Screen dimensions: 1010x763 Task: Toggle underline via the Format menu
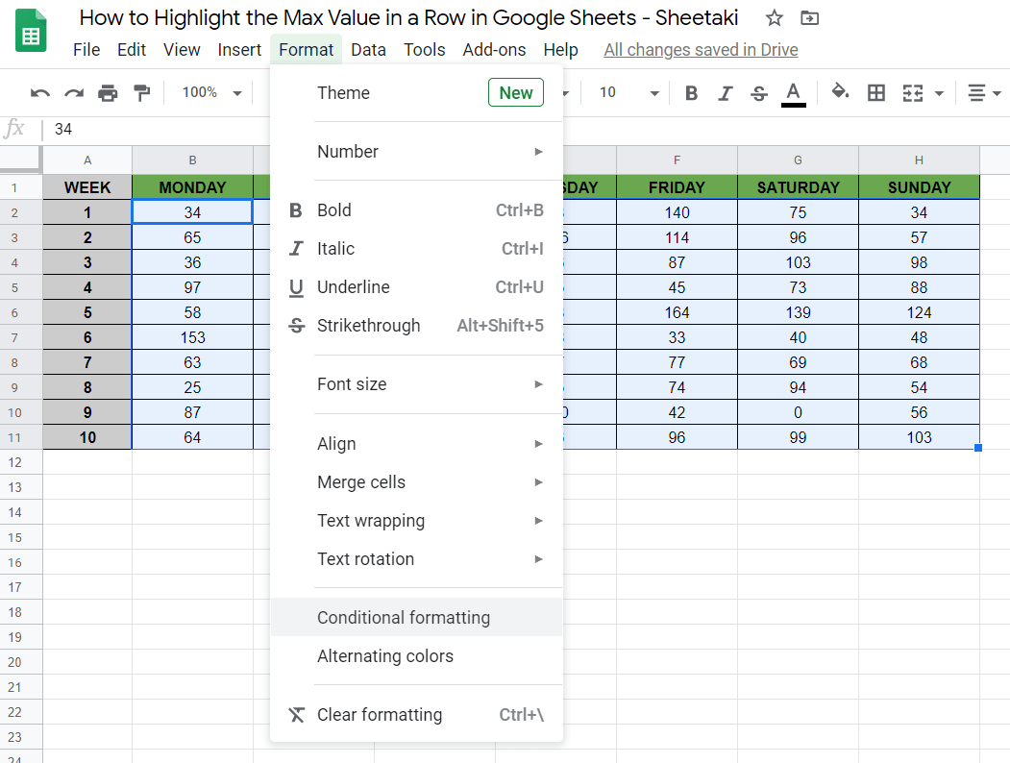coord(353,286)
